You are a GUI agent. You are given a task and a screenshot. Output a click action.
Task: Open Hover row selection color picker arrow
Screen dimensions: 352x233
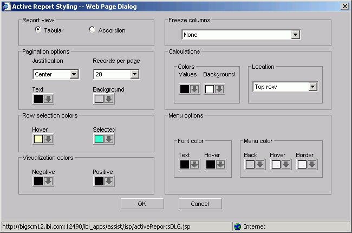tap(48, 139)
